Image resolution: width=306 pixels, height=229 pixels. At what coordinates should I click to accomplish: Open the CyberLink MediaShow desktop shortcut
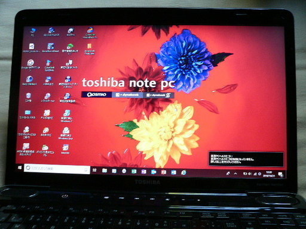tap(90, 33)
